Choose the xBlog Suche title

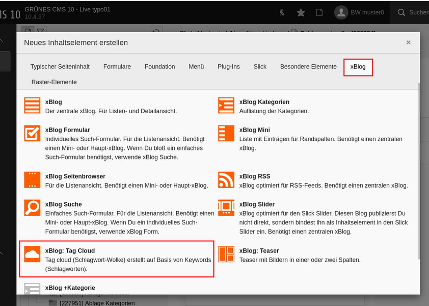coord(64,205)
